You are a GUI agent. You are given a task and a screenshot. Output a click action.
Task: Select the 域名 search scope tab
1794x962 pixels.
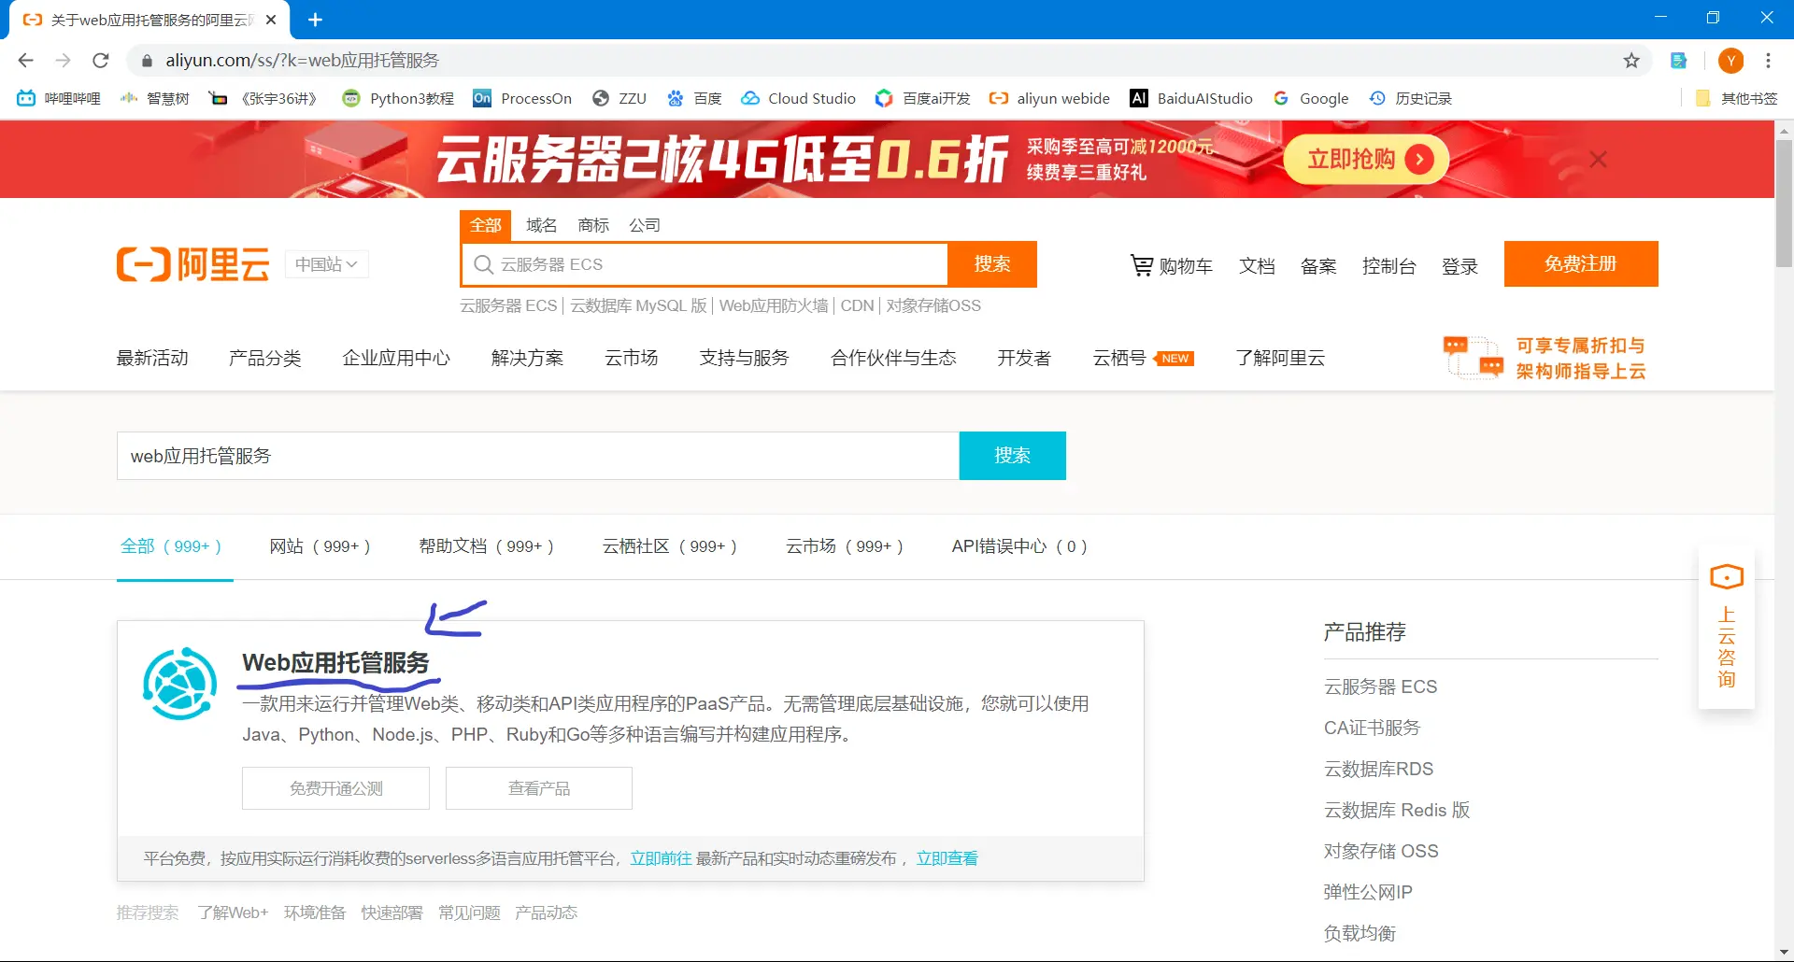click(541, 225)
